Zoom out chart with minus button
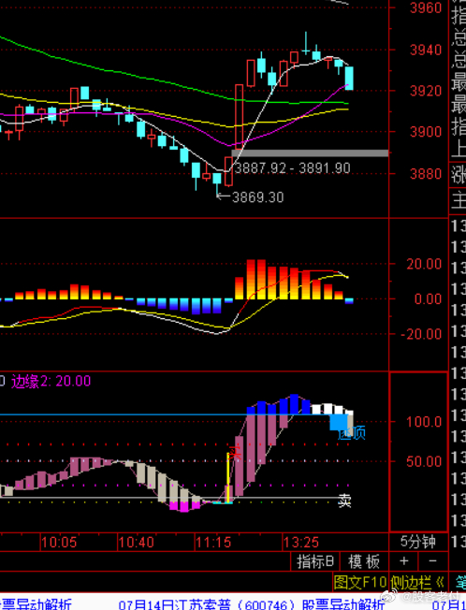 click(x=433, y=561)
